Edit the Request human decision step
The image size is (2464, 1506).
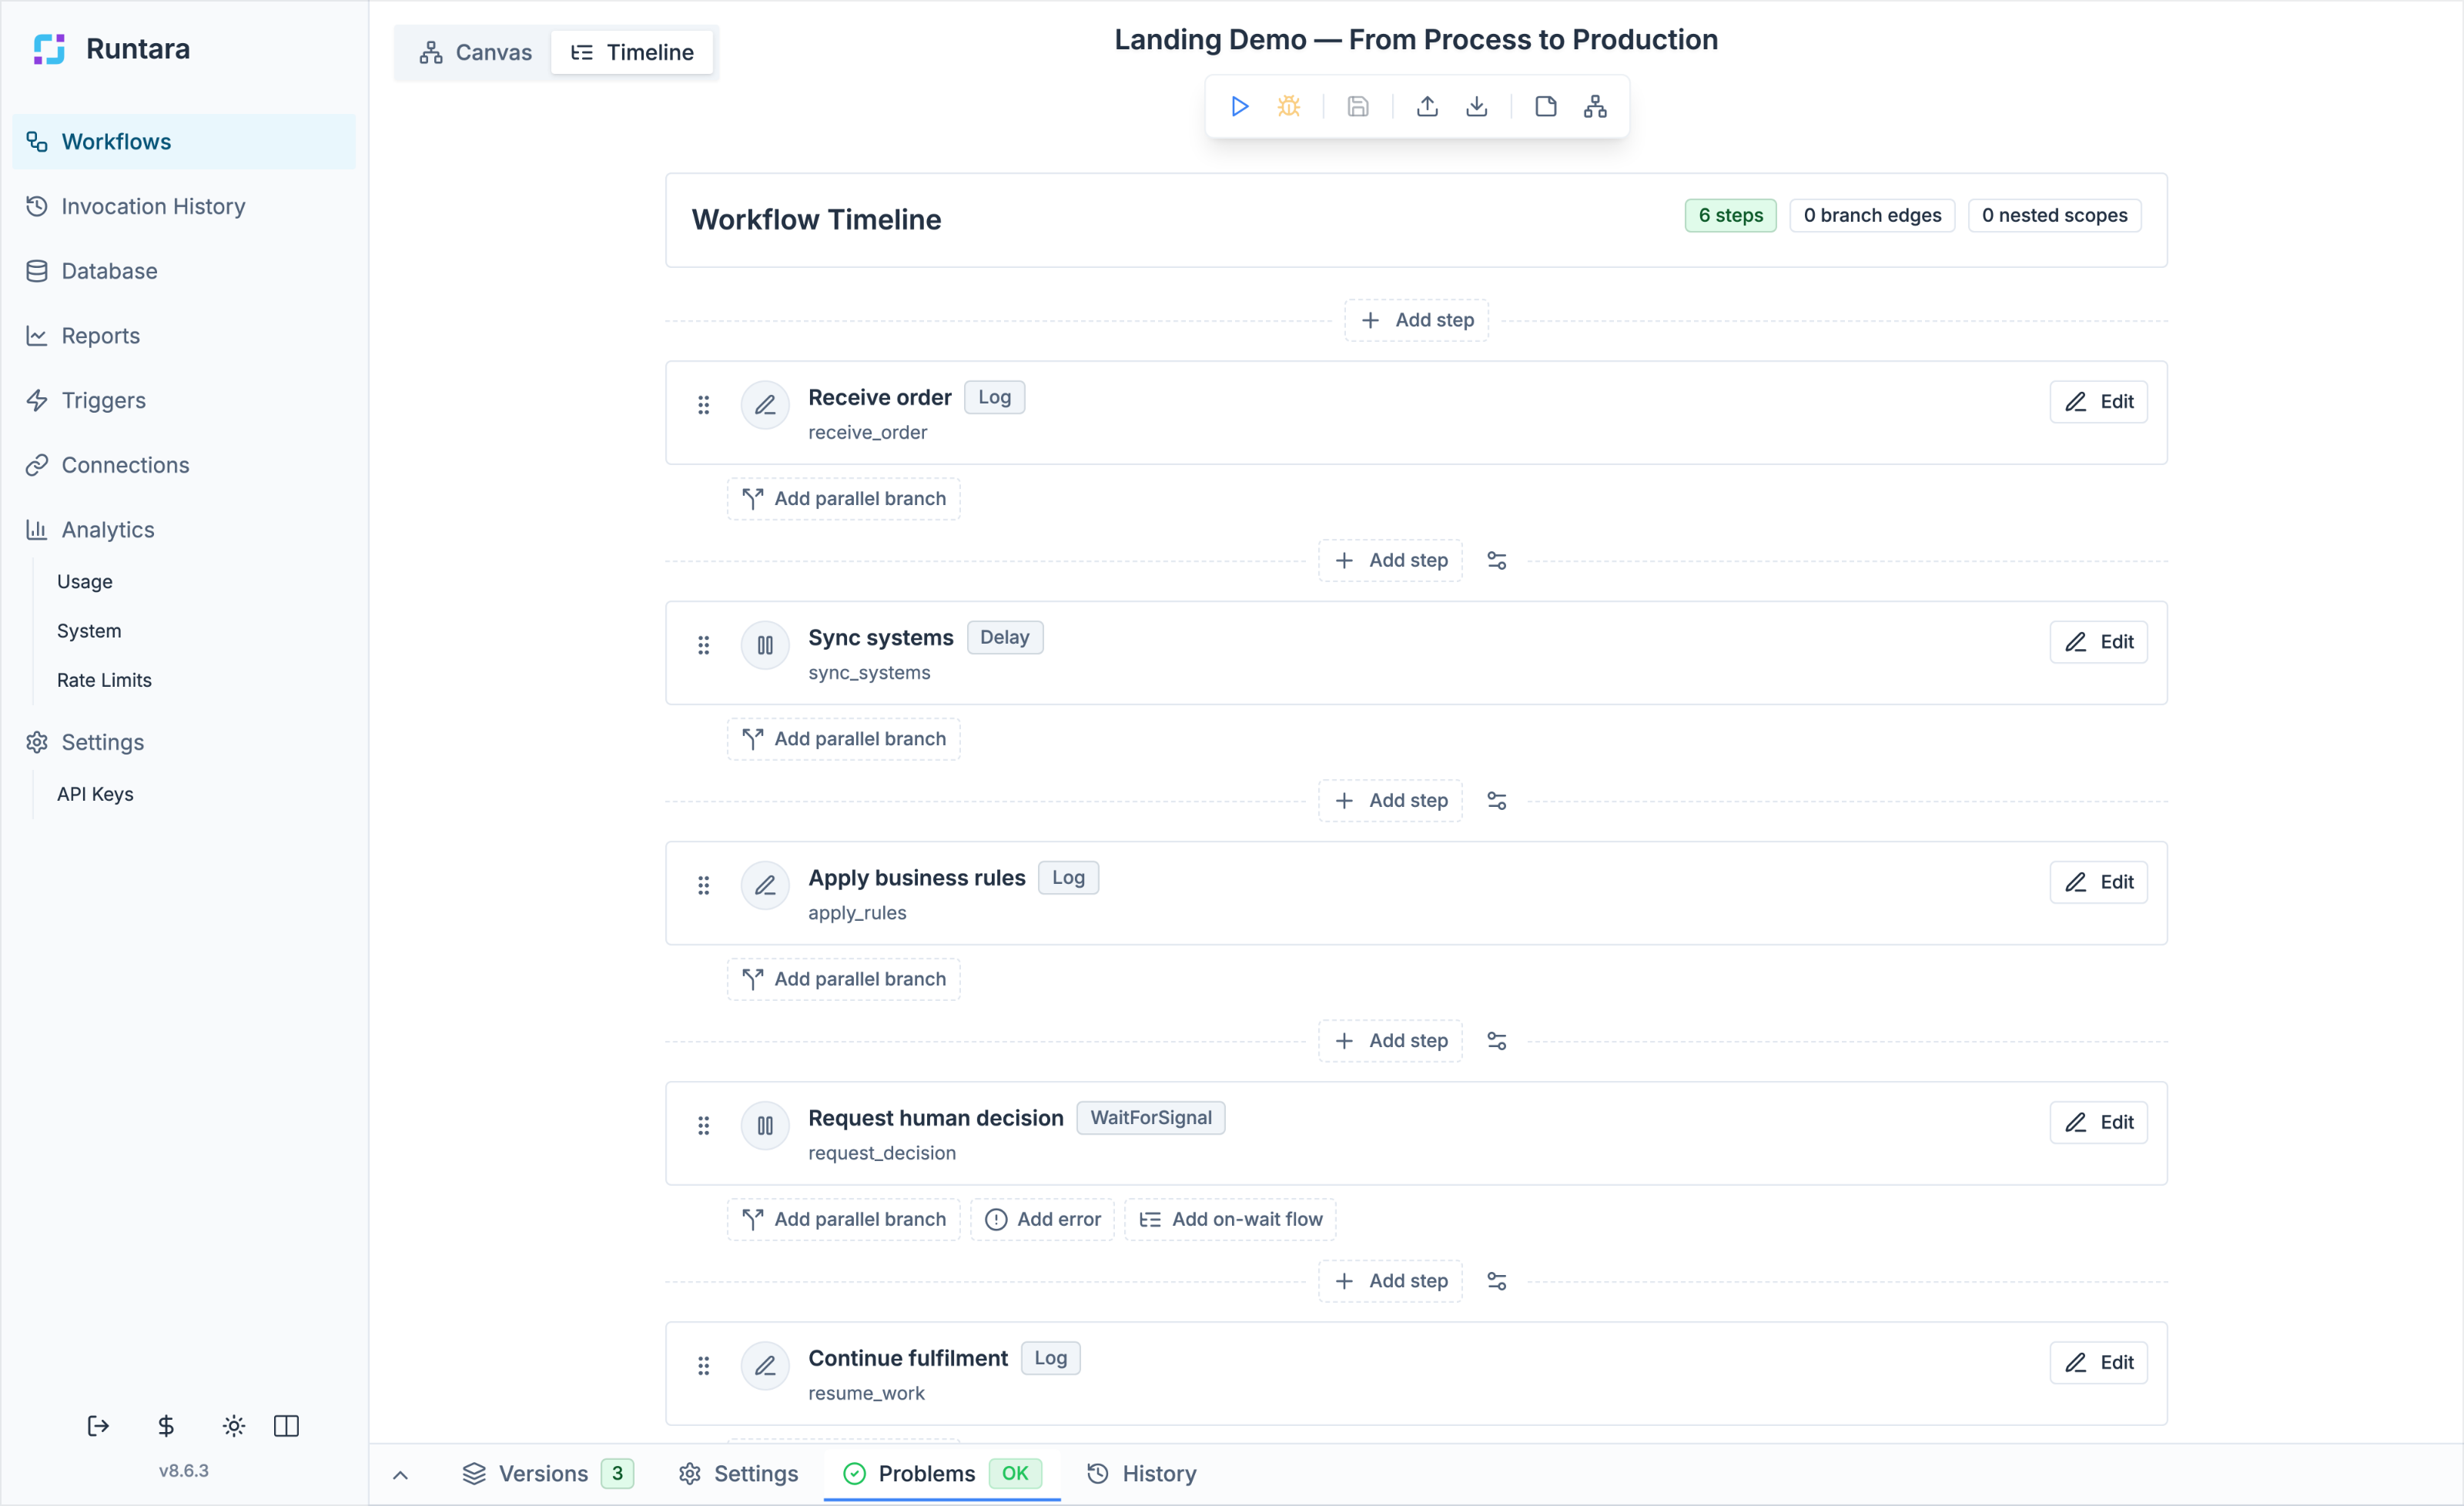(x=2099, y=1122)
